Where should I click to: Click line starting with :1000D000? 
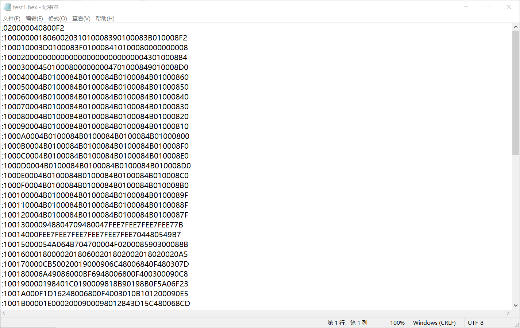click(x=96, y=166)
